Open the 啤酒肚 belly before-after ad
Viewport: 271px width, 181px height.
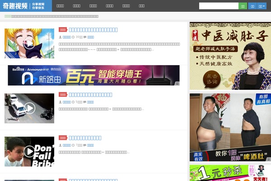point(230,128)
